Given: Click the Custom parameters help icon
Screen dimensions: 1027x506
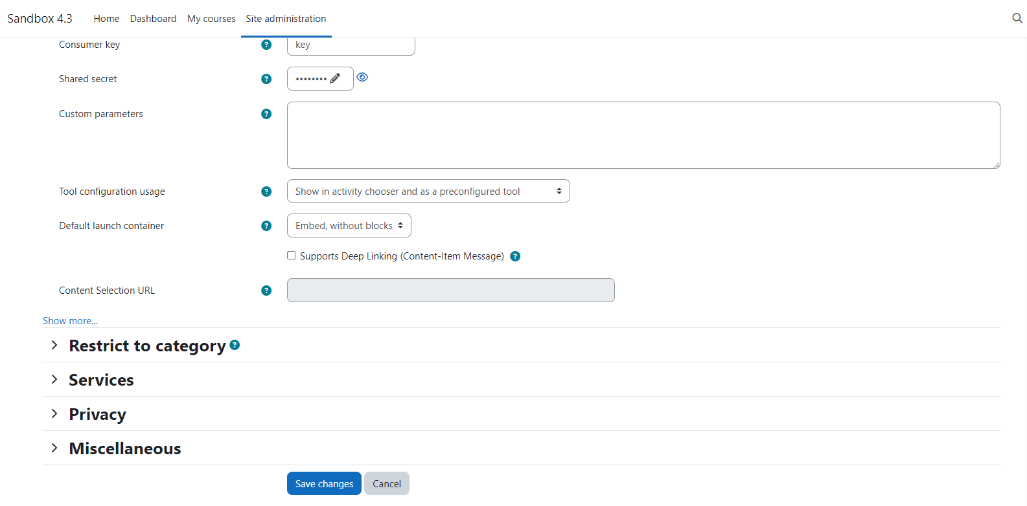Looking at the screenshot, I should (266, 114).
